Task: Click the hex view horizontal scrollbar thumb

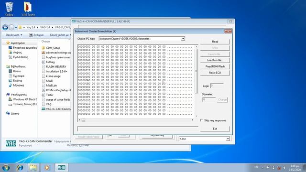Action: point(83,120)
